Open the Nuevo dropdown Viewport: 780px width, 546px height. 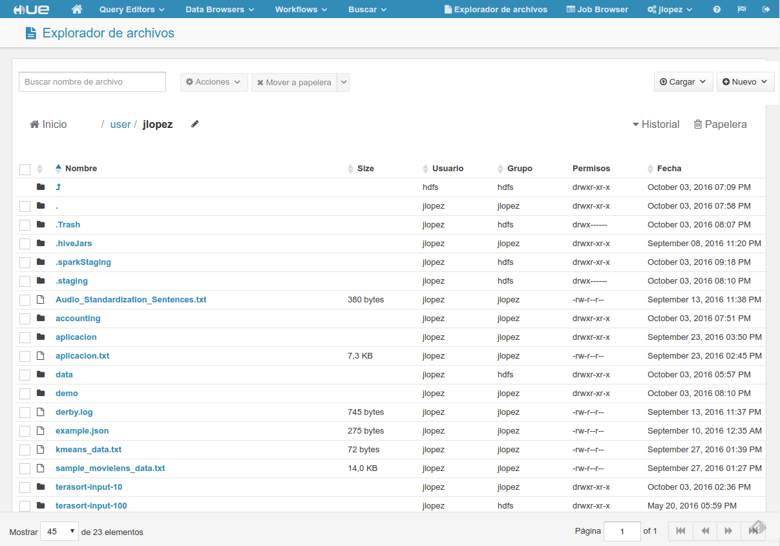(745, 82)
